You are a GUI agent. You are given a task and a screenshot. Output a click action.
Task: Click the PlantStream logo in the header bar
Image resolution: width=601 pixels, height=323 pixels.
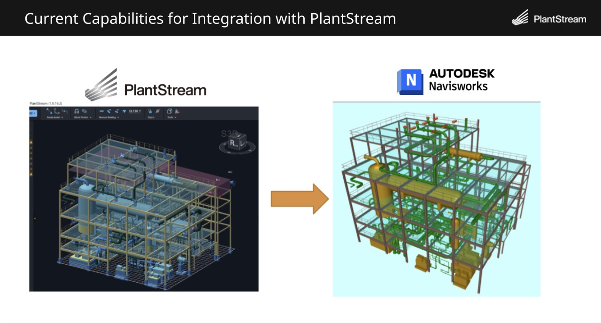click(x=548, y=18)
